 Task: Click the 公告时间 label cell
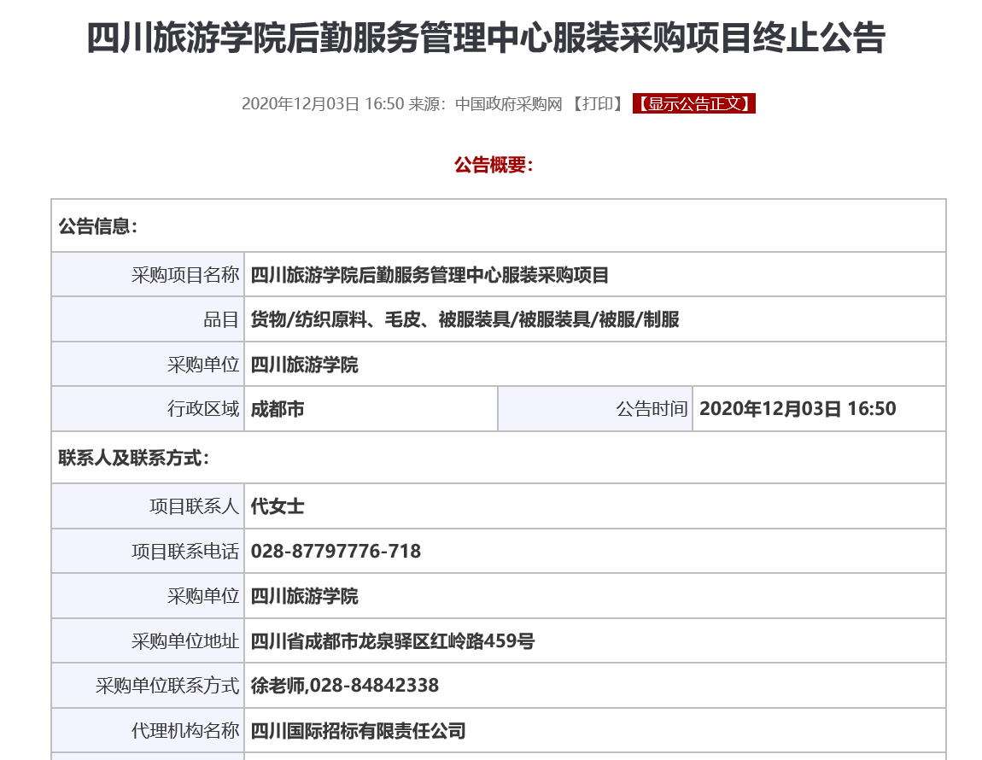(595, 409)
